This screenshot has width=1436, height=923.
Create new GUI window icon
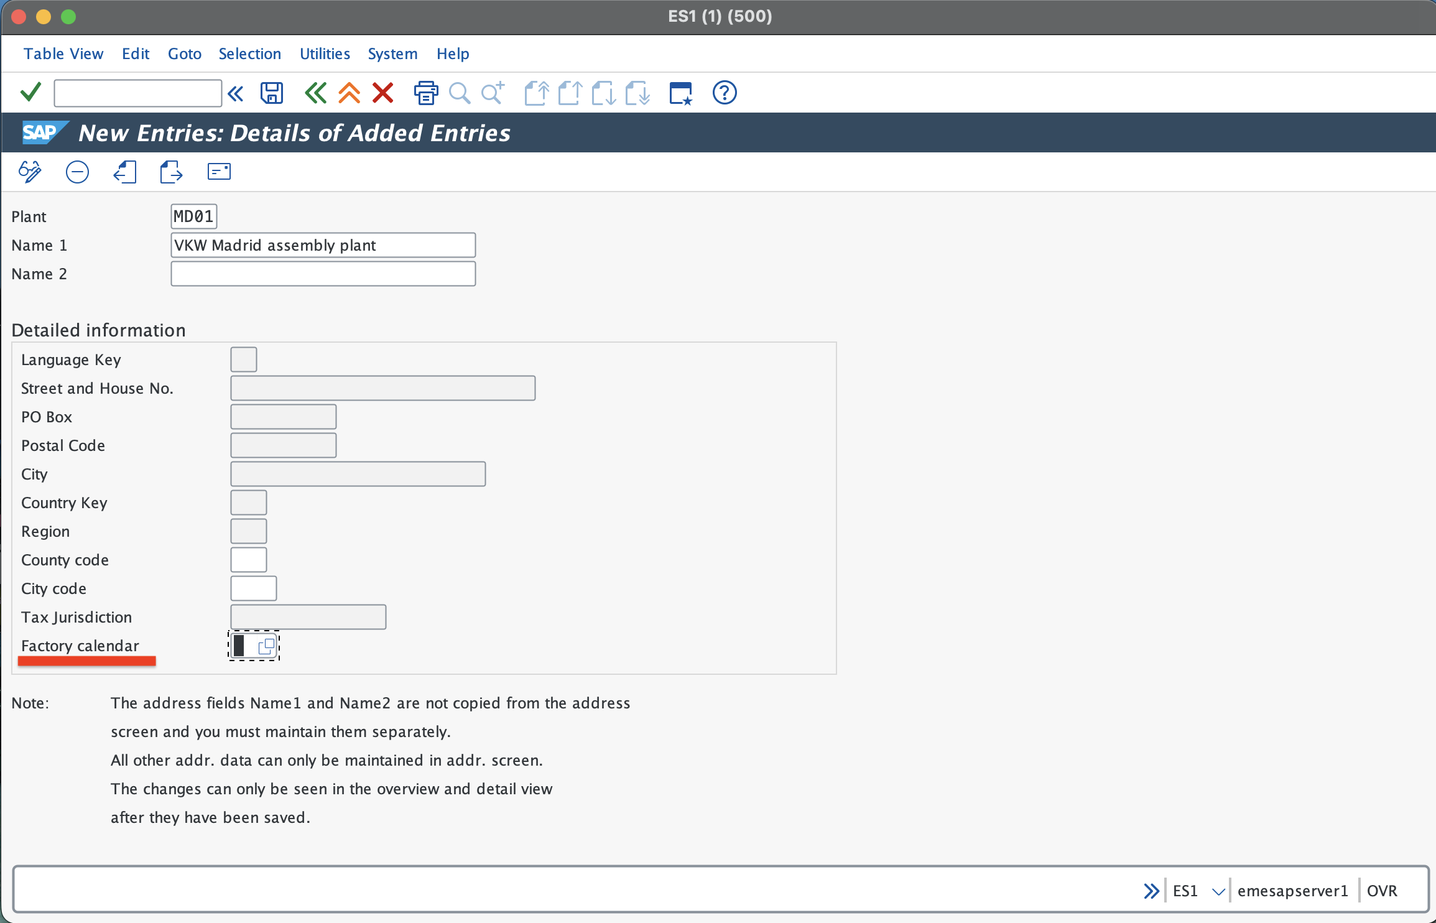coord(681,93)
